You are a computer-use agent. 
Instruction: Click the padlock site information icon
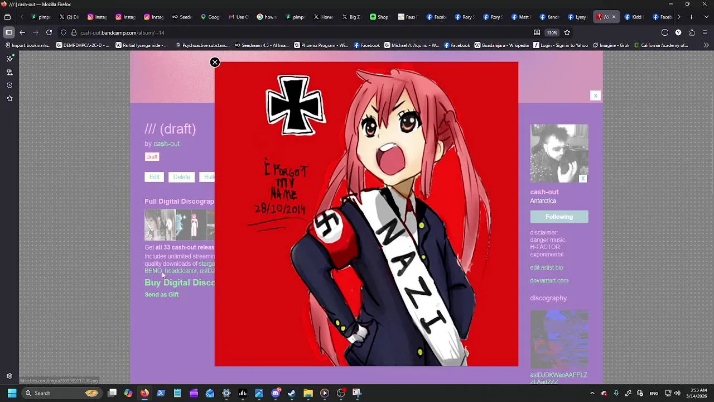pos(74,32)
